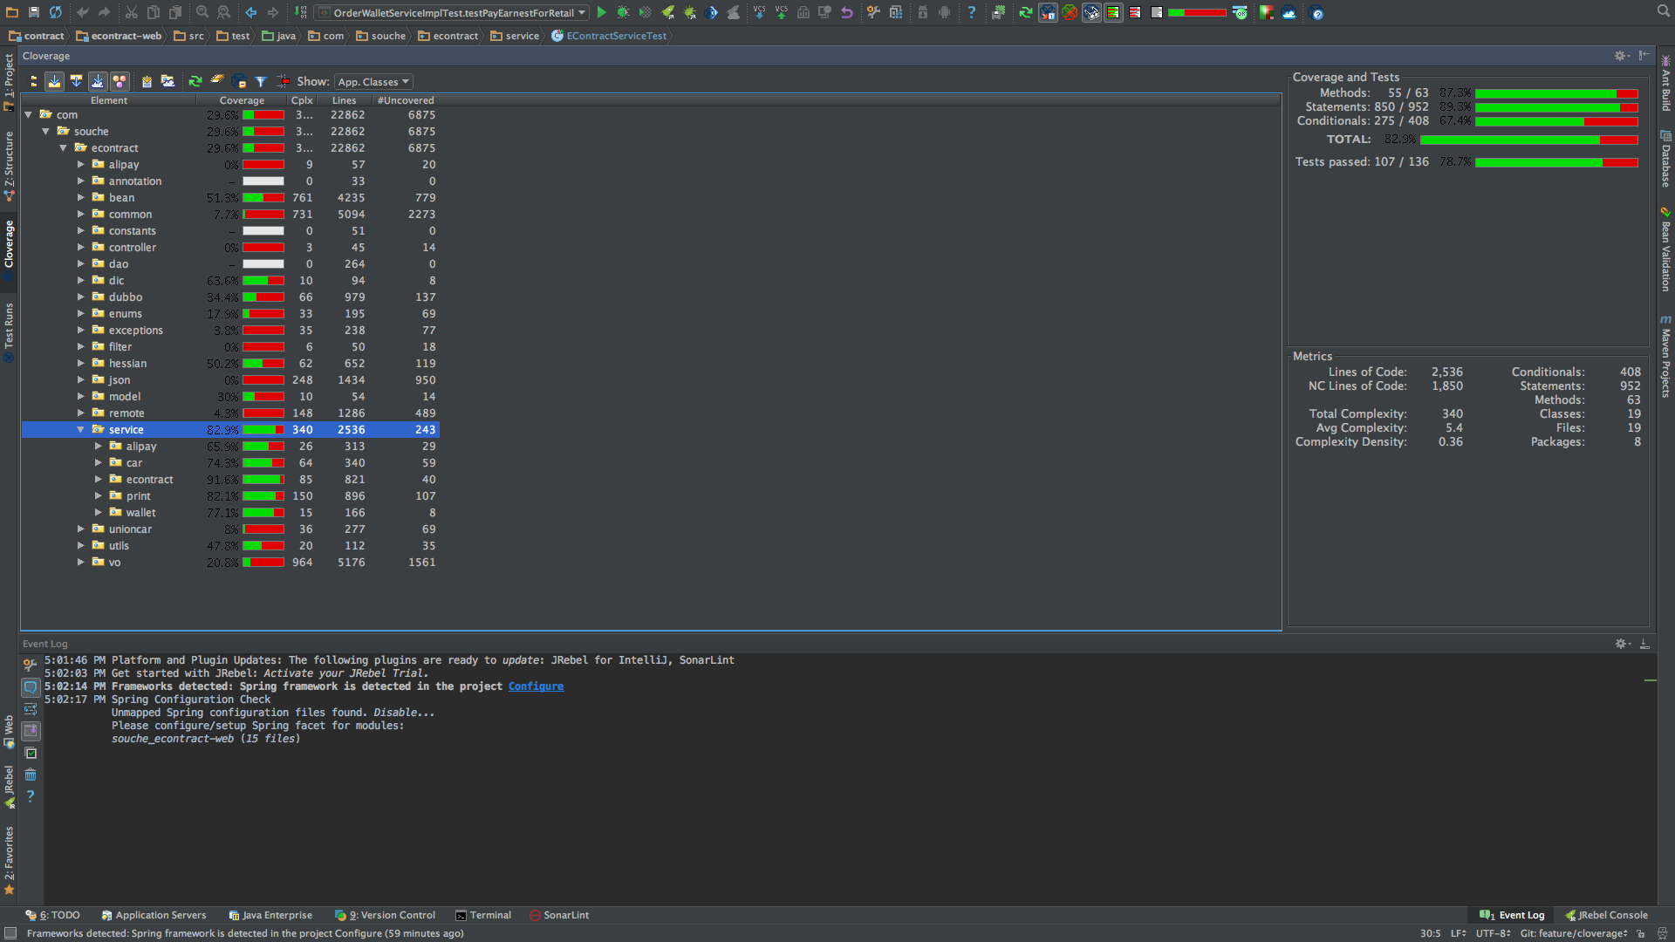1675x942 pixels.
Task: Expand the vo package node
Action: [80, 562]
